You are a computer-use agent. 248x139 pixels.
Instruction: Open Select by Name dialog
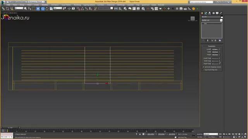coord(29,8)
